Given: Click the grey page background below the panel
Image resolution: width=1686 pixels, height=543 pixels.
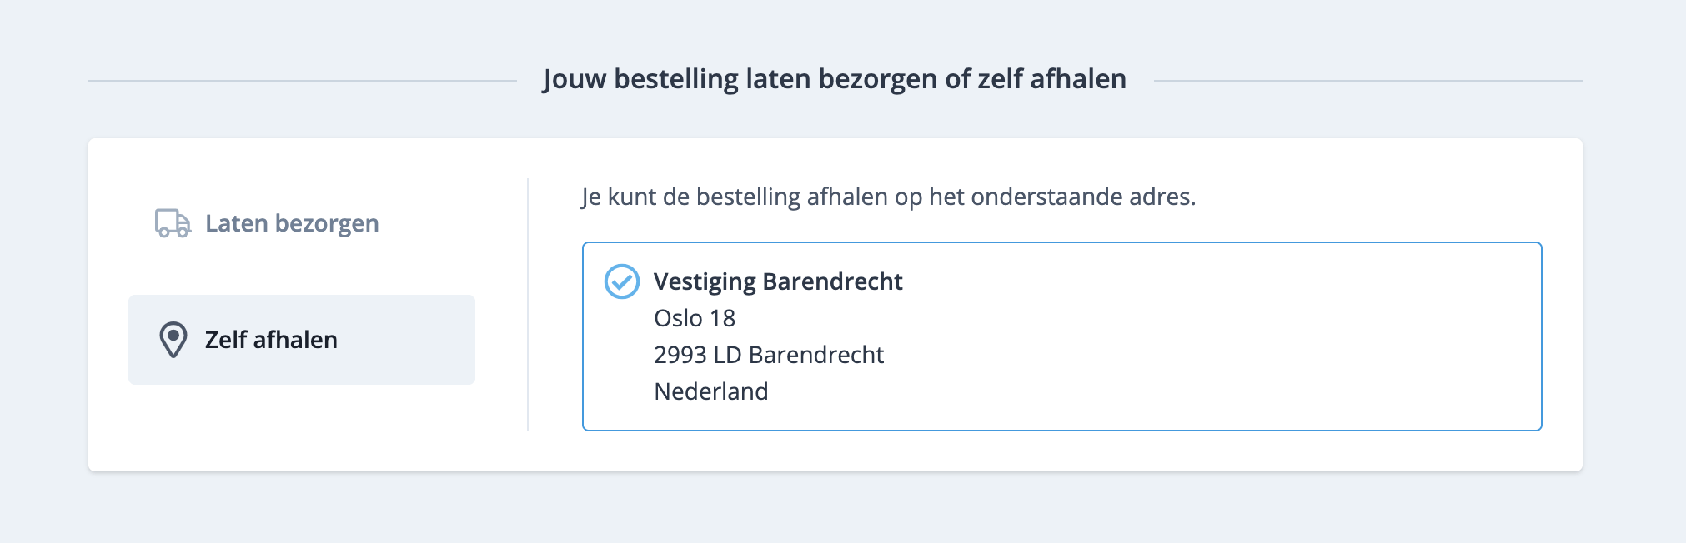Looking at the screenshot, I should pos(834,510).
